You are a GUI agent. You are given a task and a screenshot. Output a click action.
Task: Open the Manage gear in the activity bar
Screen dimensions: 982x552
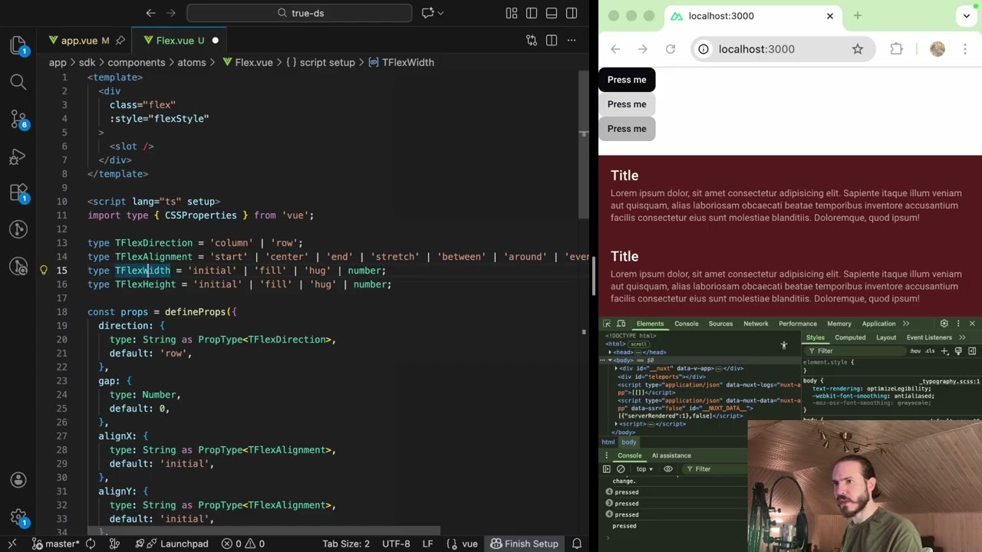pyautogui.click(x=18, y=517)
